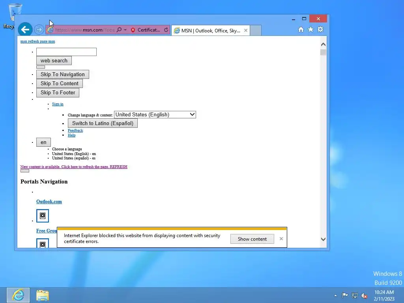This screenshot has height=303, width=404.
Task: Open the Help link
Action: pos(72,135)
